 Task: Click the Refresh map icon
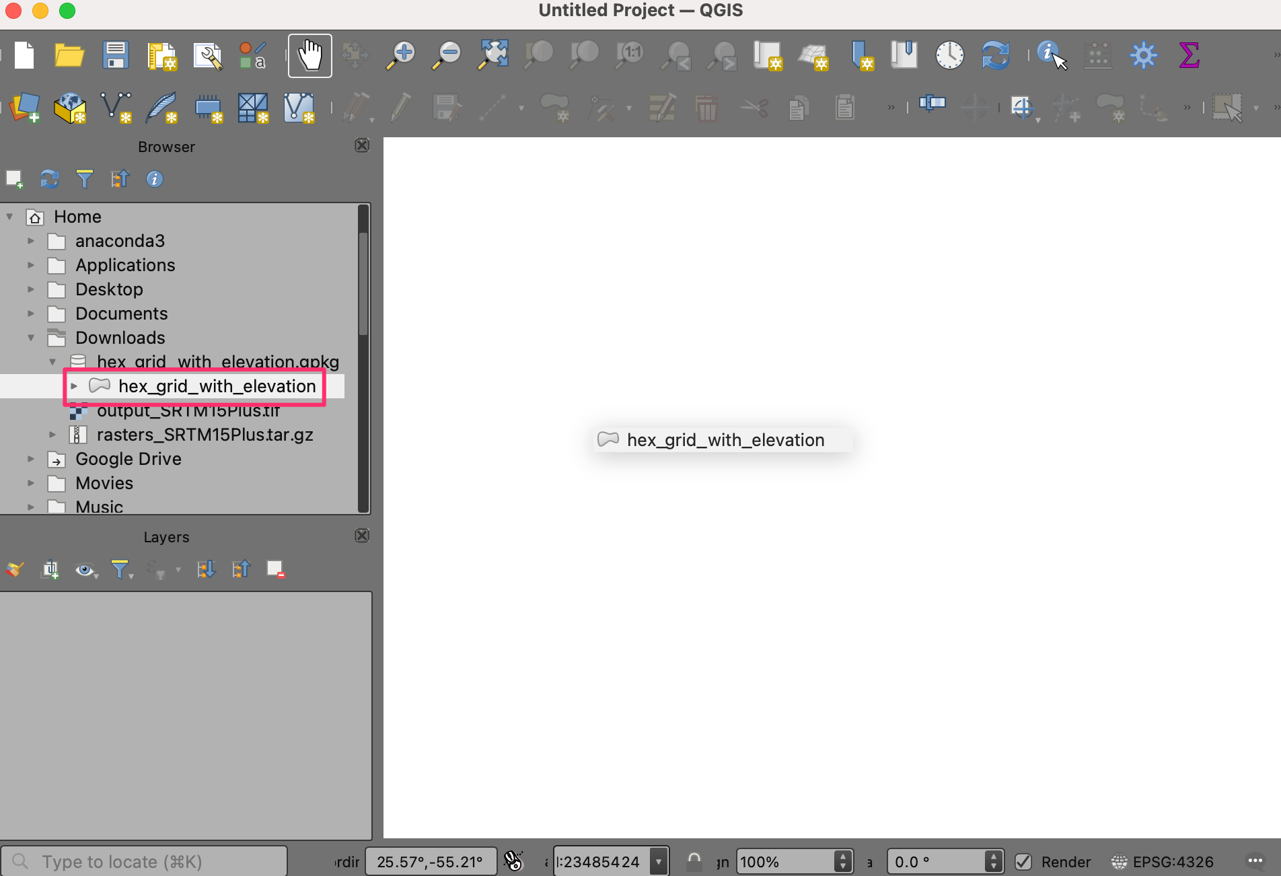[x=995, y=55]
